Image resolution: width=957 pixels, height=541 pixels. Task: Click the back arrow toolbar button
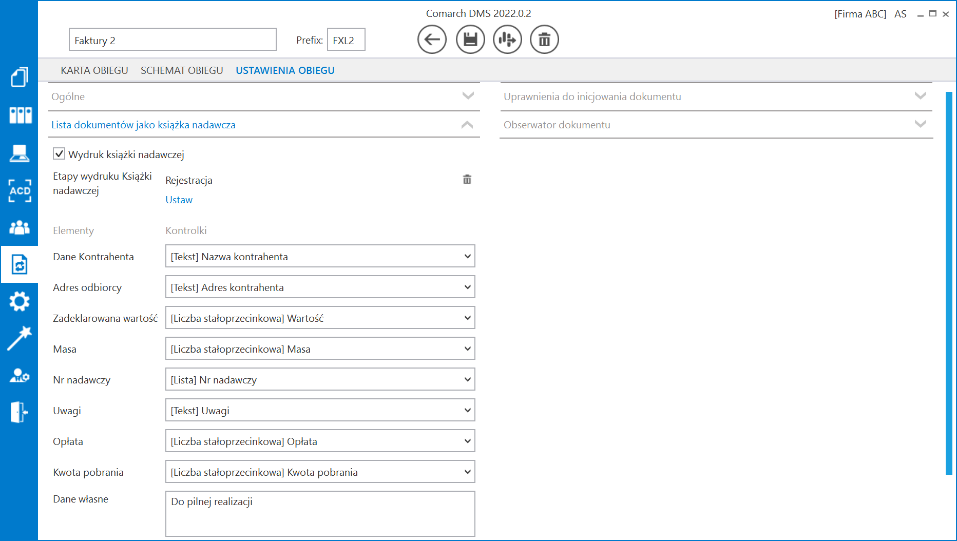(x=432, y=40)
